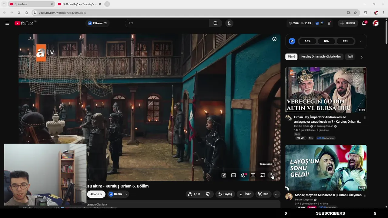Like the video with 1,1 B likes
This screenshot has width=388, height=218.
tap(194, 194)
